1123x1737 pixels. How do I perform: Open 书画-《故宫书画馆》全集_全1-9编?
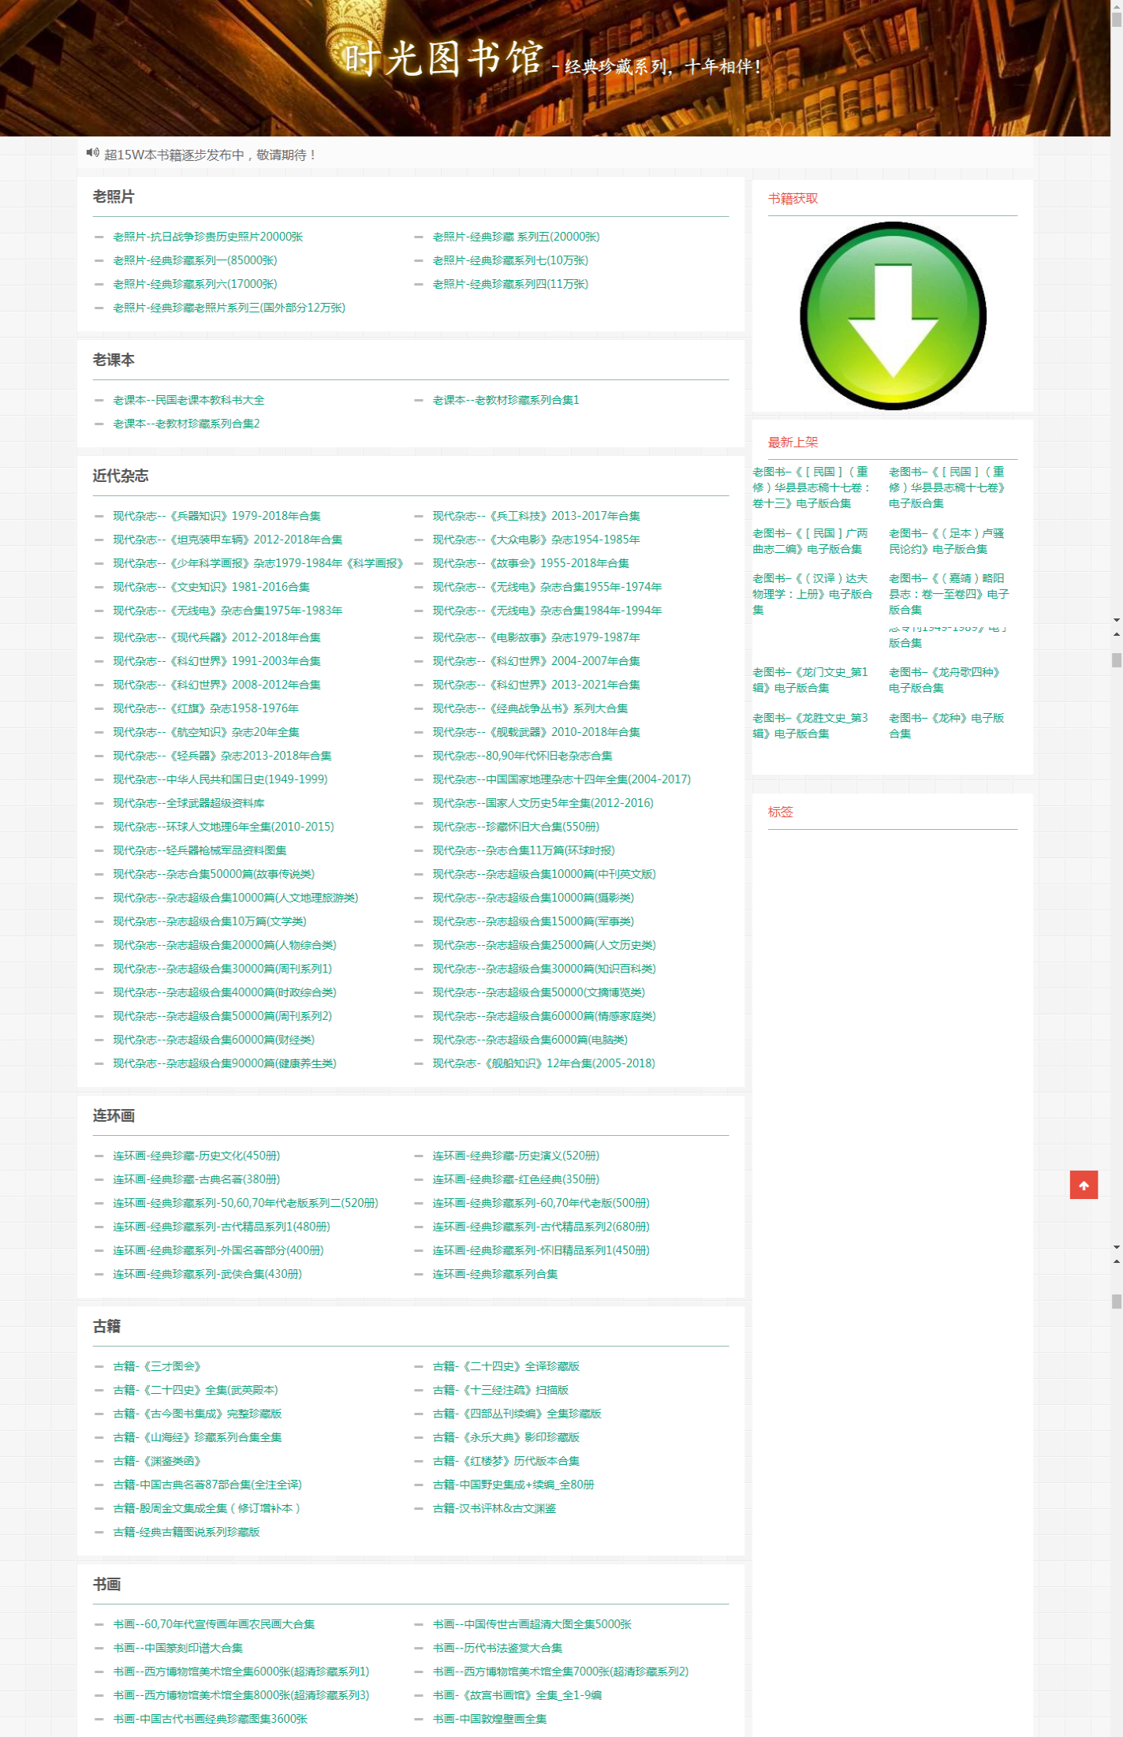point(517,1695)
